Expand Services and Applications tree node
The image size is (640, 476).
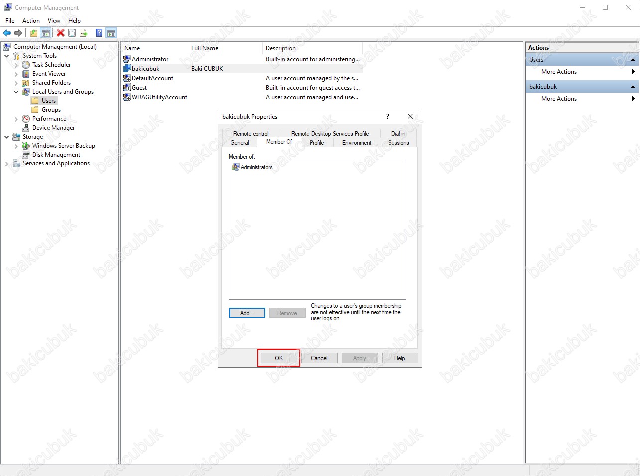pyautogui.click(x=7, y=163)
